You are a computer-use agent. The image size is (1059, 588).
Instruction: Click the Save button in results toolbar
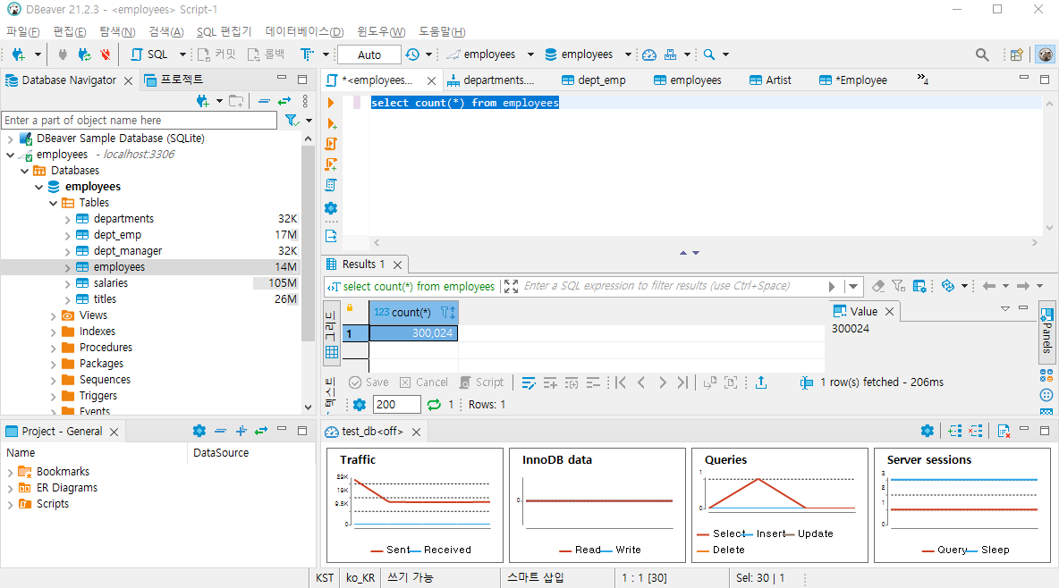[x=369, y=382]
